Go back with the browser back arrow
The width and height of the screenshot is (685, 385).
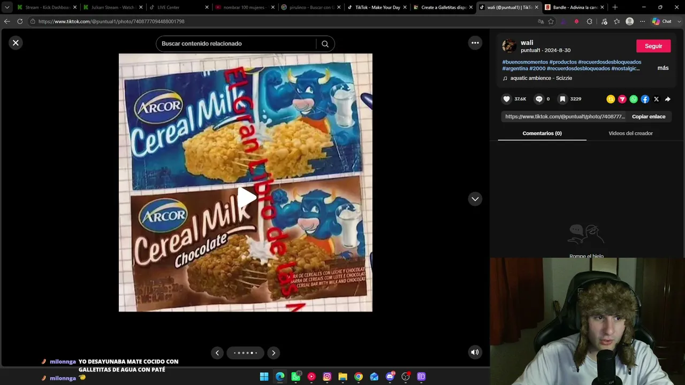(7, 21)
